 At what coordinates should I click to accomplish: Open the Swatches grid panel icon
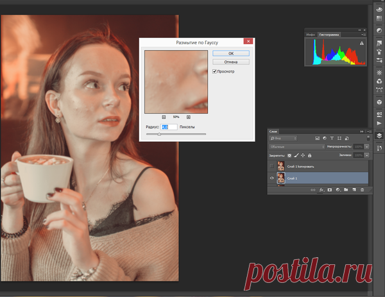click(379, 19)
